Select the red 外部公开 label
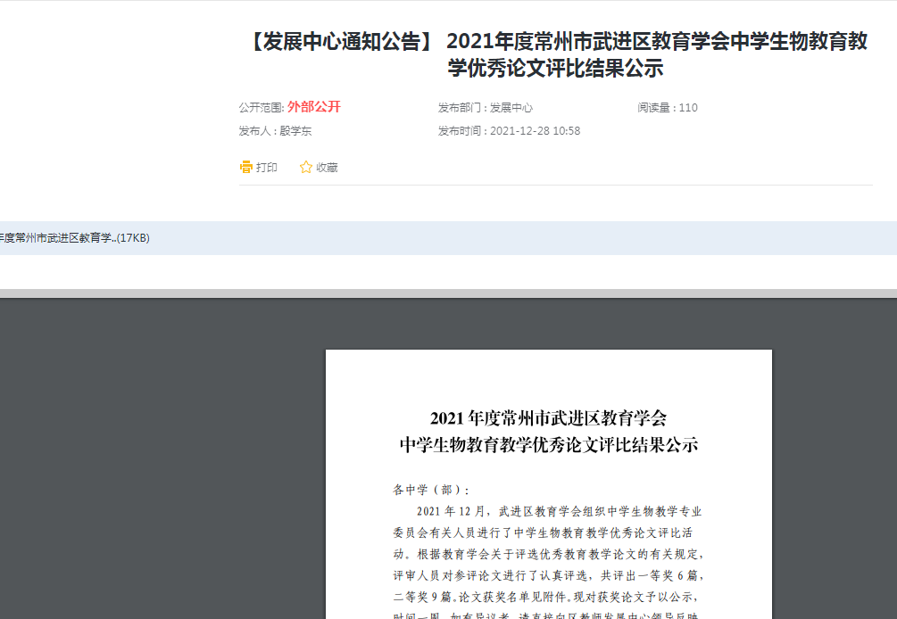The height and width of the screenshot is (619, 897). 314,107
